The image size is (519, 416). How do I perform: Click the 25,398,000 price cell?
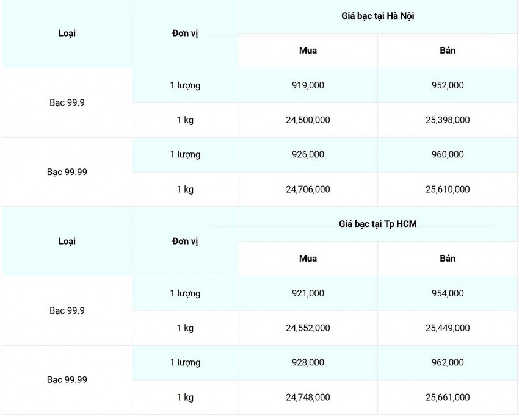pyautogui.click(x=448, y=120)
